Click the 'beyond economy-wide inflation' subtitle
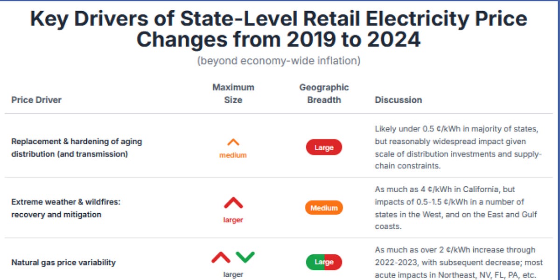The width and height of the screenshot is (560, 280). 279,61
